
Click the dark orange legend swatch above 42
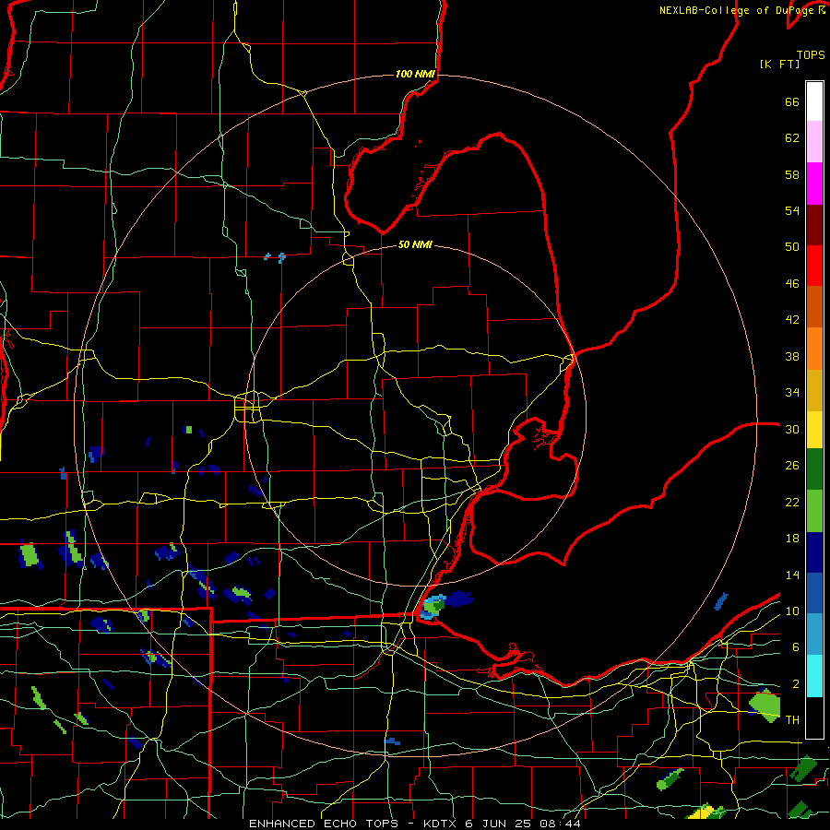click(x=814, y=306)
